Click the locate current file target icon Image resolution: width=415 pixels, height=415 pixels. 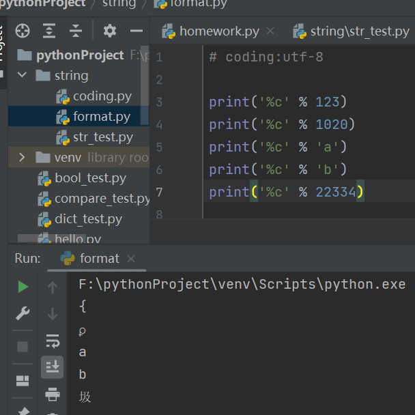tap(23, 31)
